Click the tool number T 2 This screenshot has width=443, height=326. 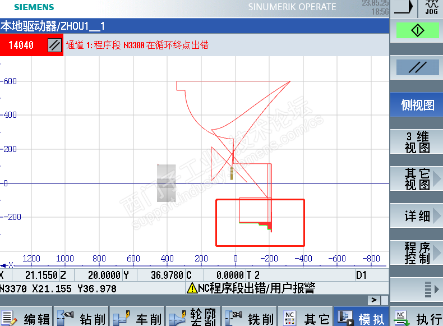(253, 275)
